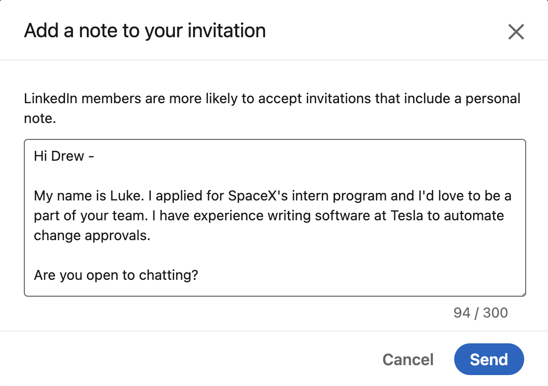Click the word 'automate' in the note
The image size is (548, 386).
point(474,215)
